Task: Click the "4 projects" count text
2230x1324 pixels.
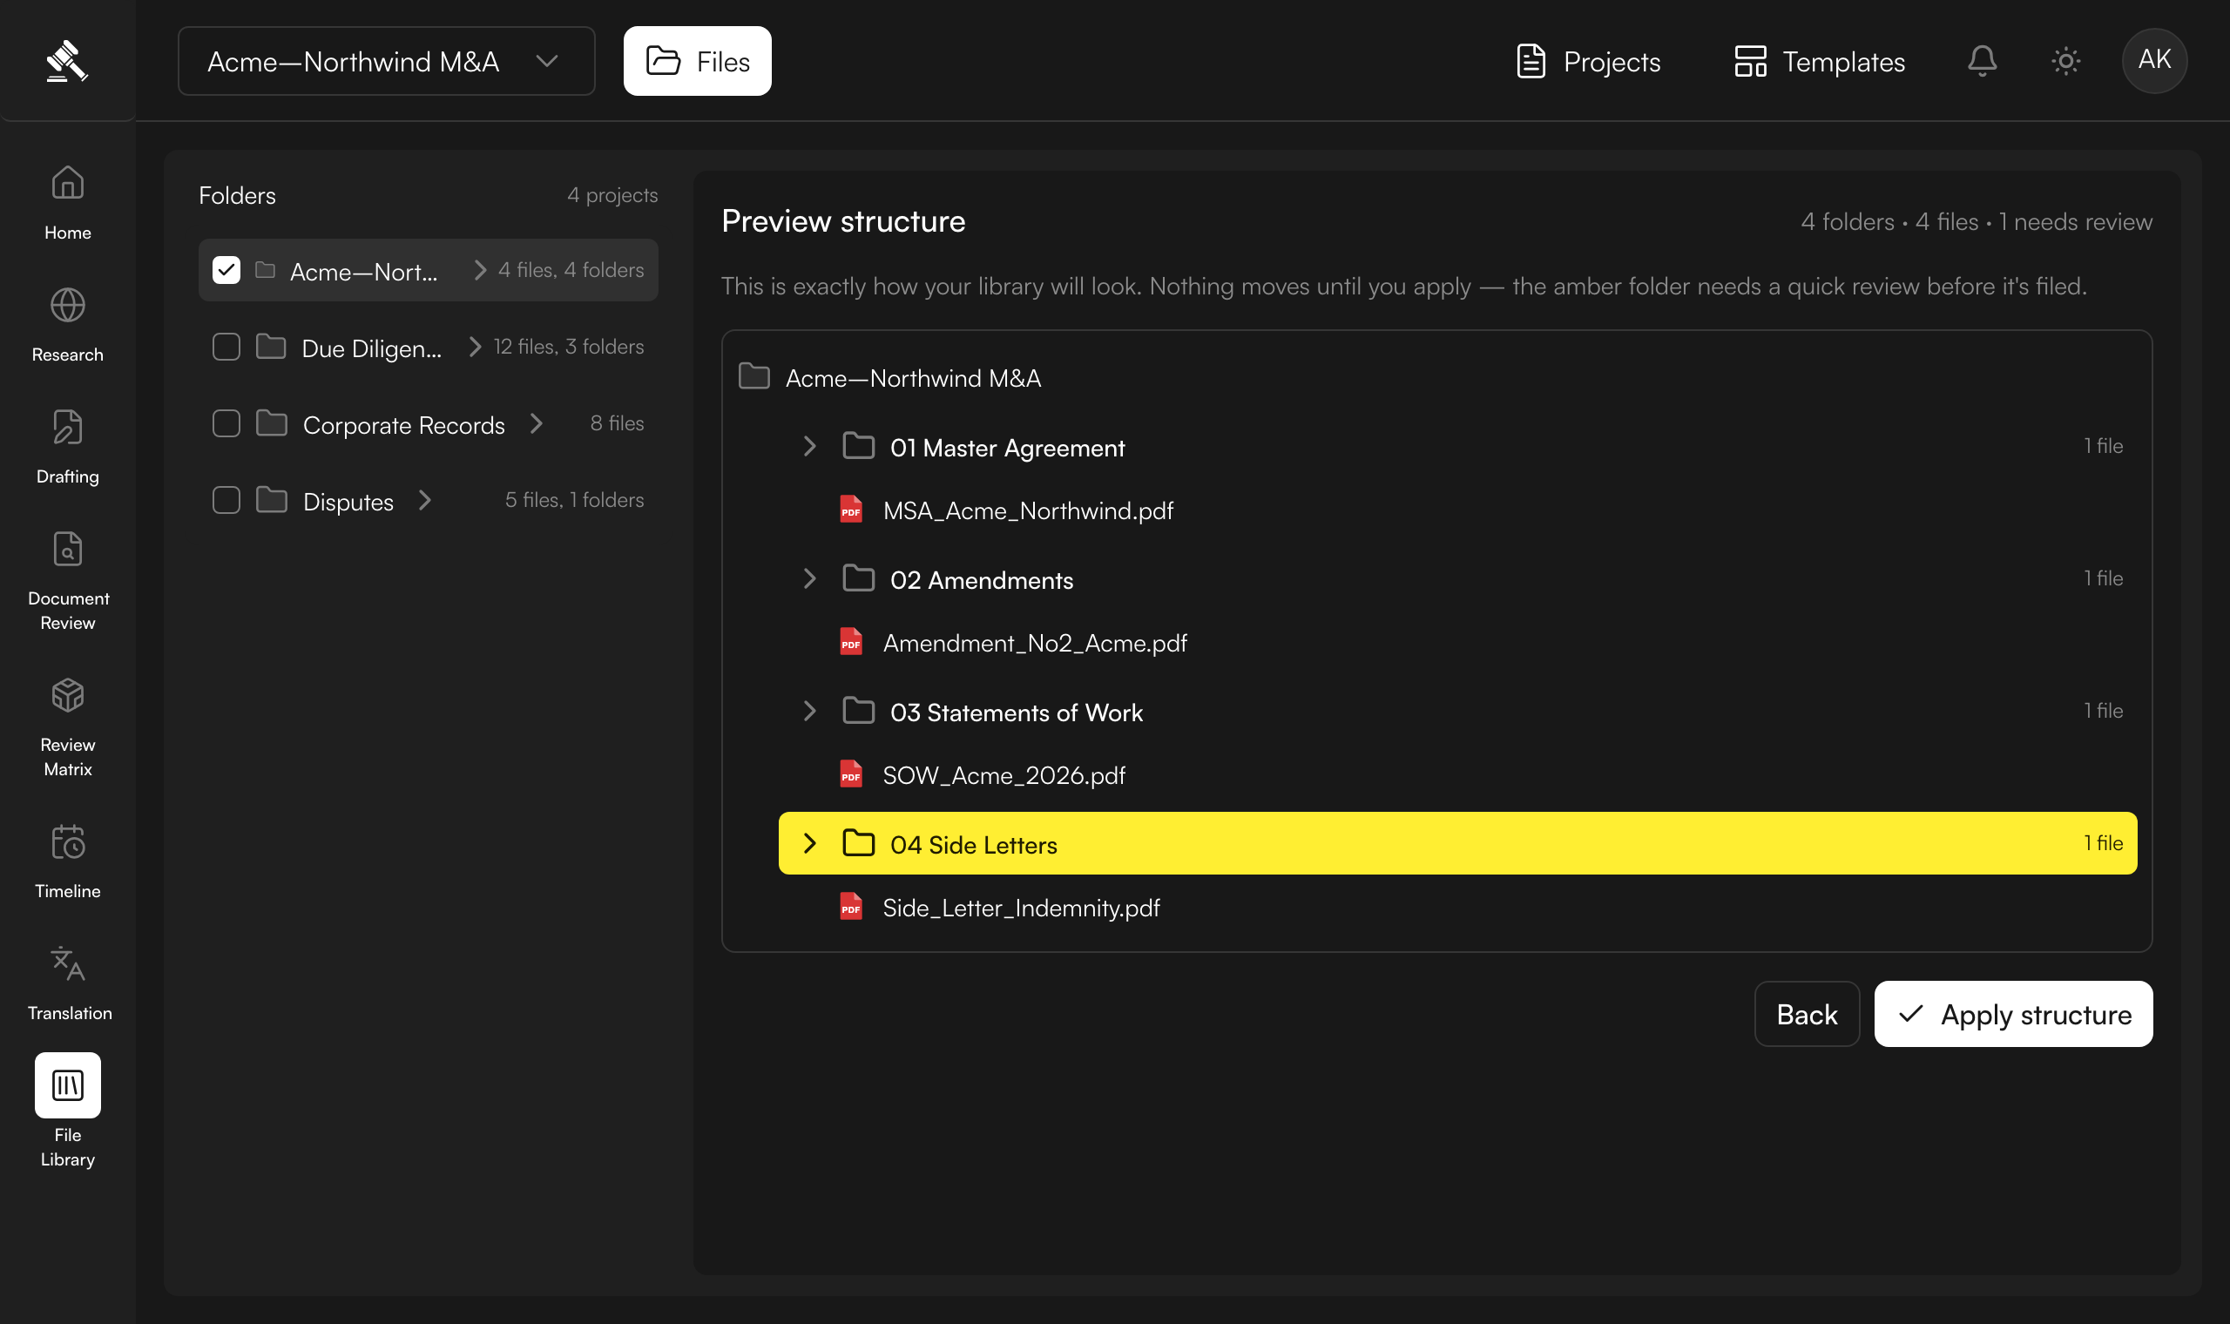Action: click(612, 194)
